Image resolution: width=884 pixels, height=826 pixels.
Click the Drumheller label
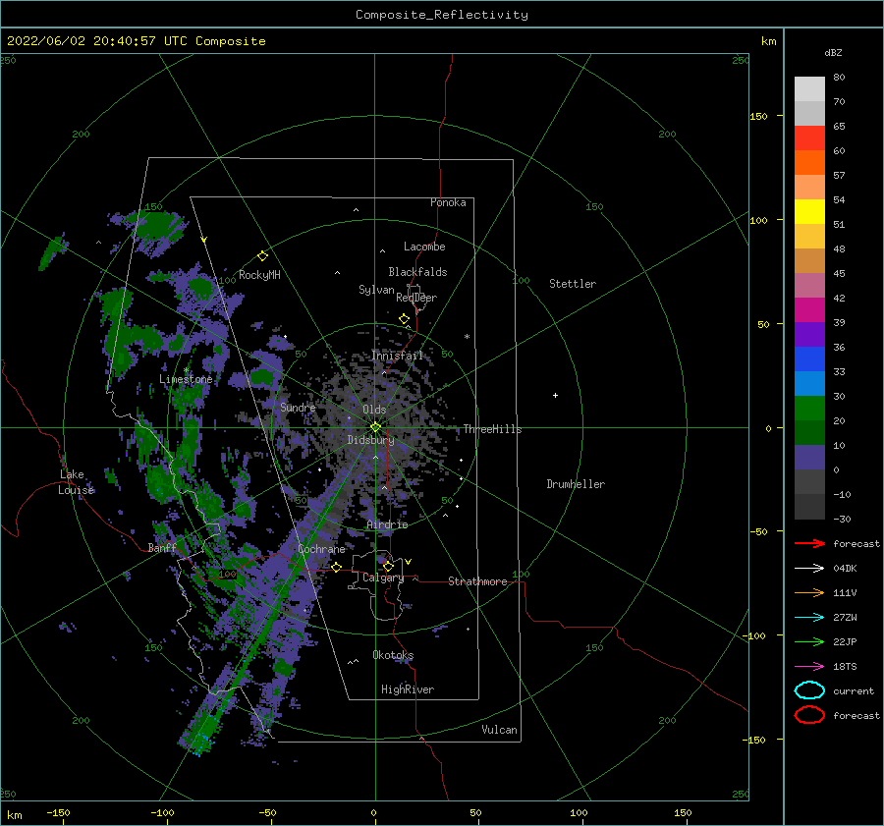point(576,484)
